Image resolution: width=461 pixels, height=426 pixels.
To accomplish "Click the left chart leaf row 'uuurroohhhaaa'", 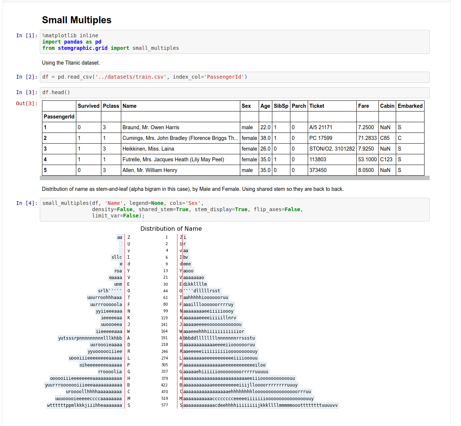I will [104, 298].
